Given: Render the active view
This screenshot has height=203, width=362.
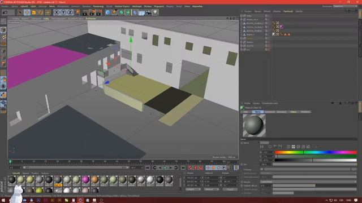Looking at the screenshot, I should point(85,12).
